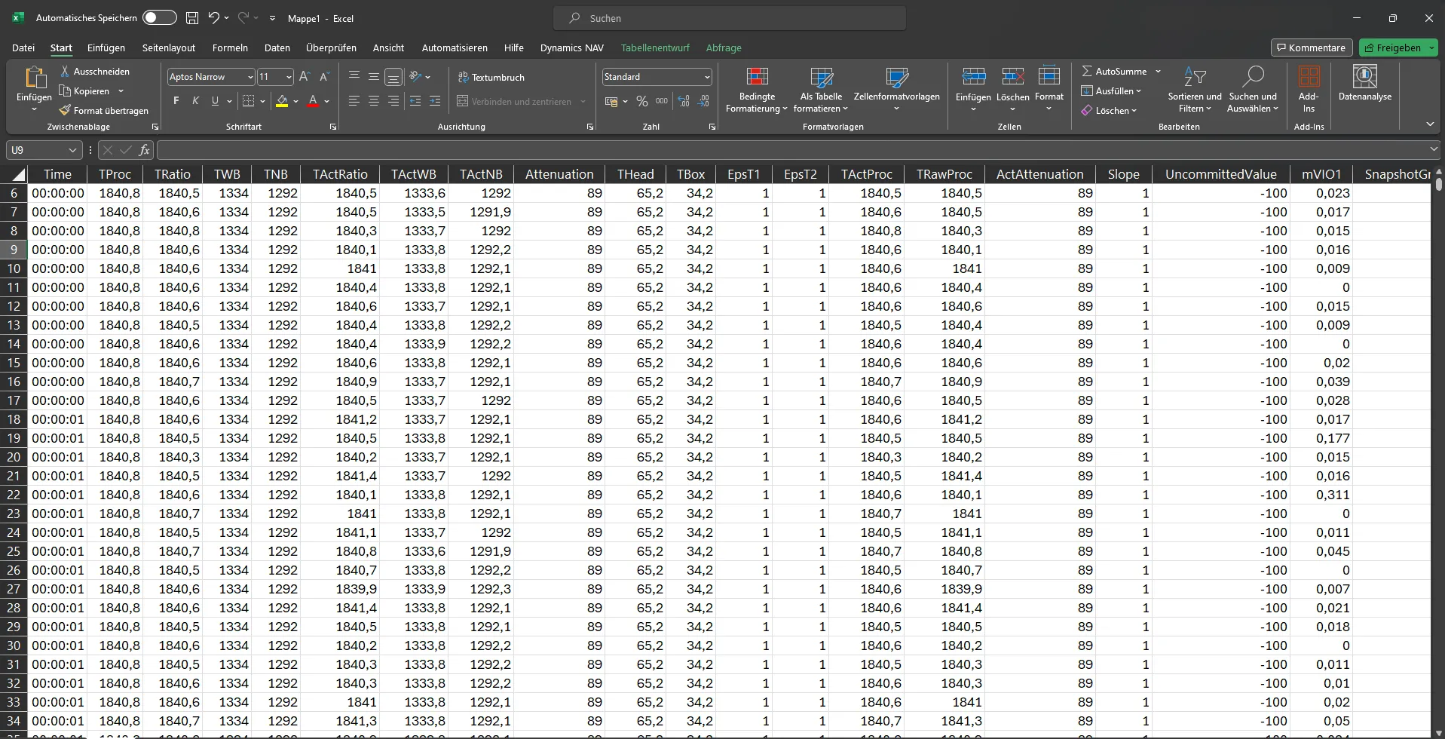Apply percent style to cells
This screenshot has height=739, width=1445.
(642, 101)
